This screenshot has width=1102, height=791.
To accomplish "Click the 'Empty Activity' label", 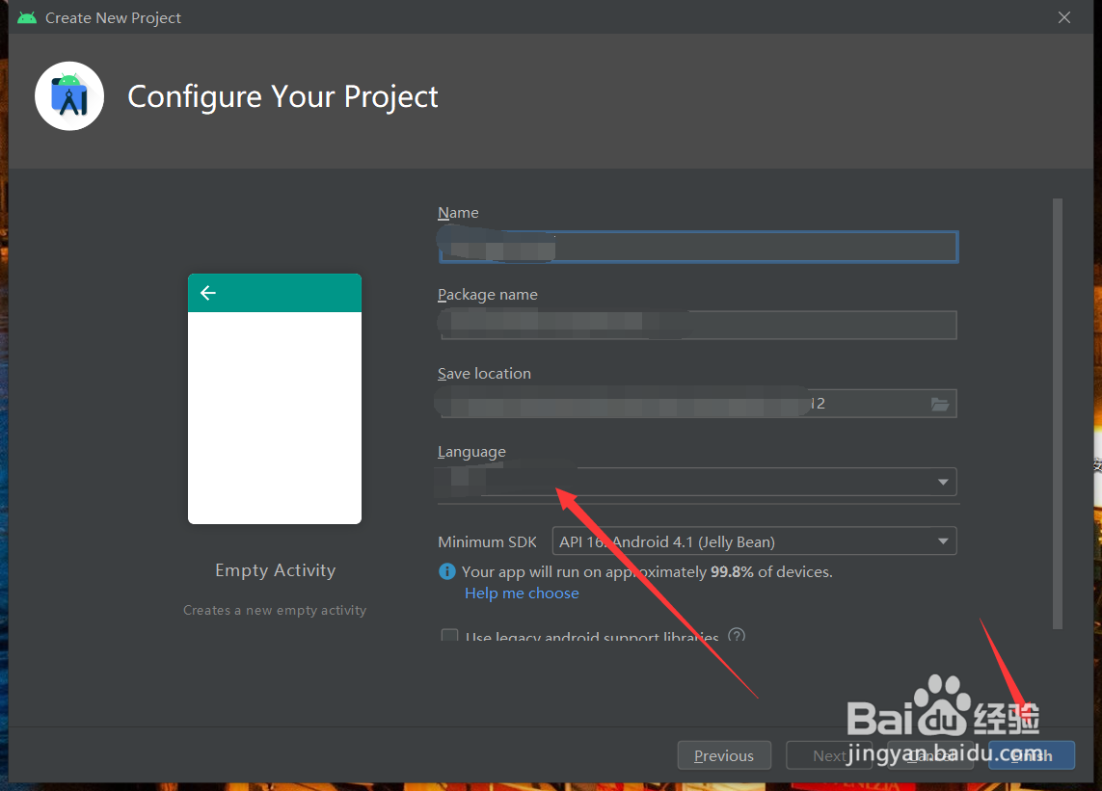I will coord(276,569).
